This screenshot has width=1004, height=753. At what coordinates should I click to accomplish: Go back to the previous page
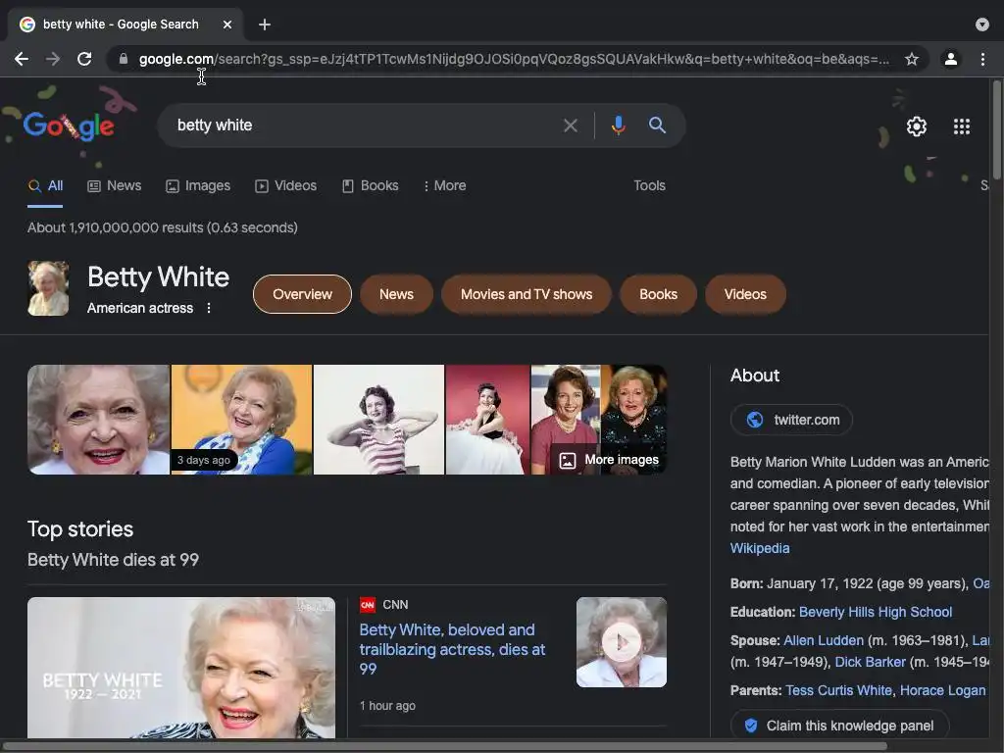(x=22, y=59)
